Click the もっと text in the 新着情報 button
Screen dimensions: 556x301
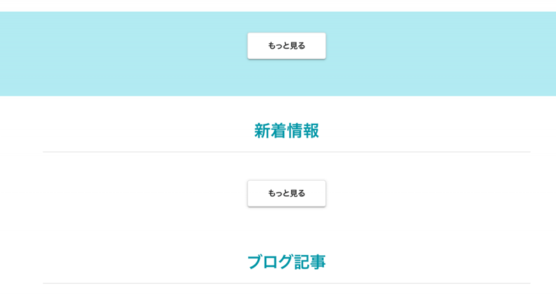[278, 193]
